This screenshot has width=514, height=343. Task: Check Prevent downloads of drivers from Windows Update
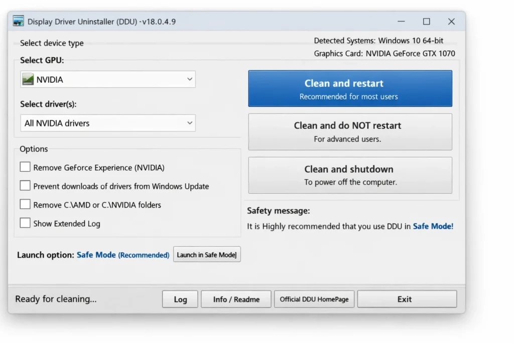(x=25, y=185)
